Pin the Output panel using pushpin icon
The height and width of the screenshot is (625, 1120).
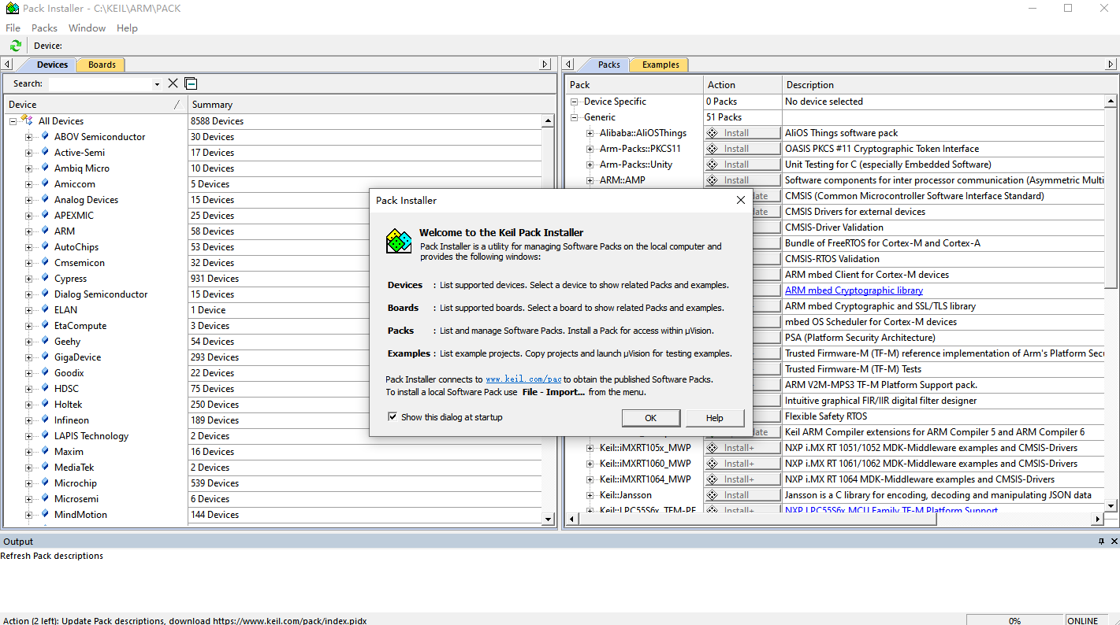pyautogui.click(x=1102, y=542)
